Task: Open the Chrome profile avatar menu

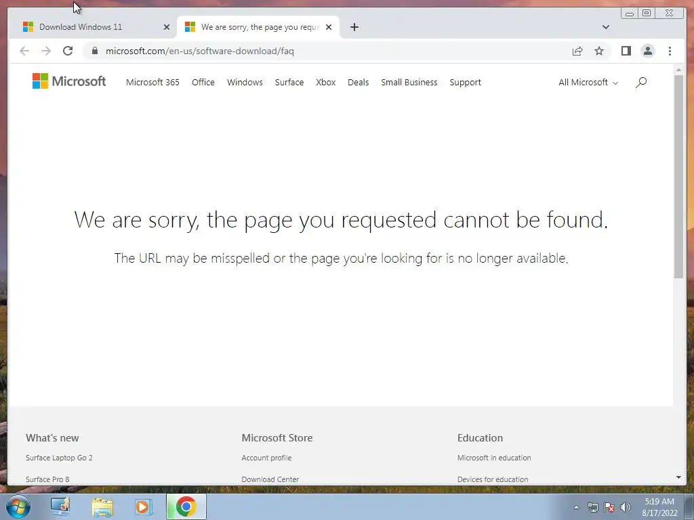Action: (647, 51)
